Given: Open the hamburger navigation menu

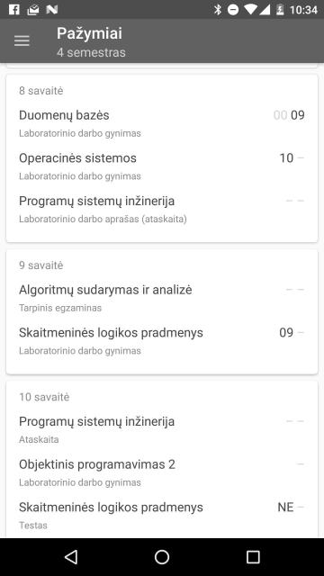Looking at the screenshot, I should (x=22, y=40).
